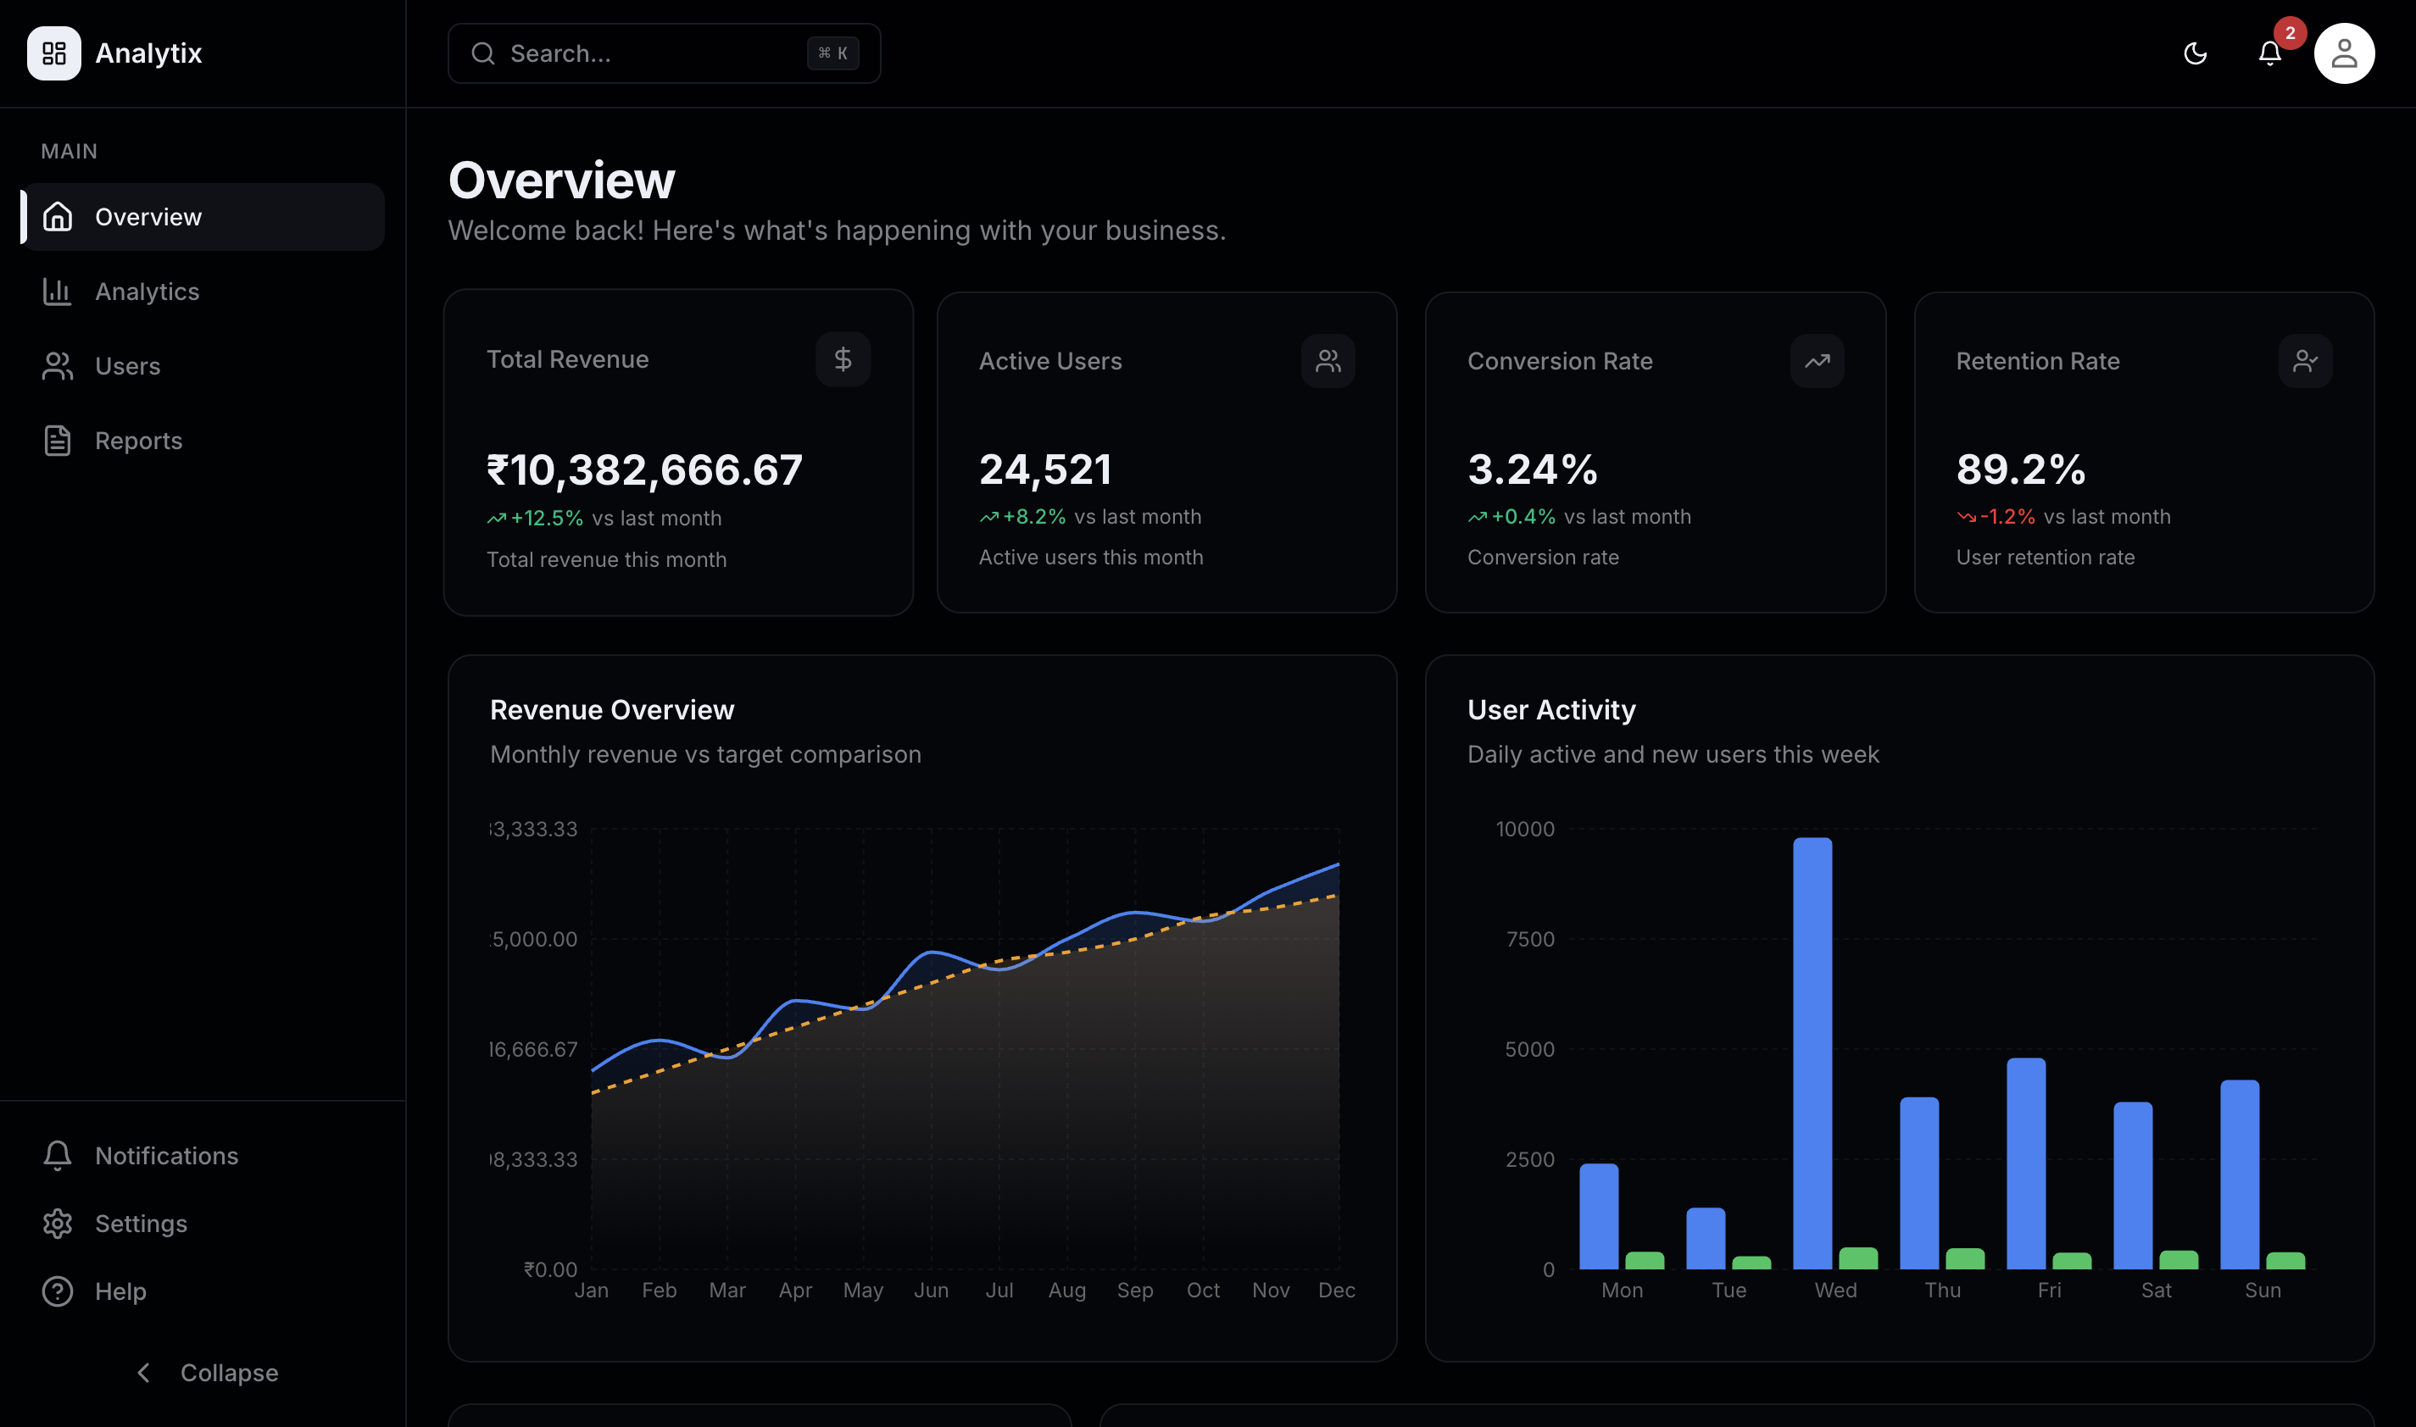Click the users icon on Active Users card
2416x1427 pixels.
click(1328, 361)
